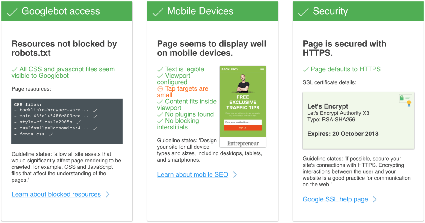
Task: Click the checkmark icon in Googlebot access header
Action: coord(12,12)
